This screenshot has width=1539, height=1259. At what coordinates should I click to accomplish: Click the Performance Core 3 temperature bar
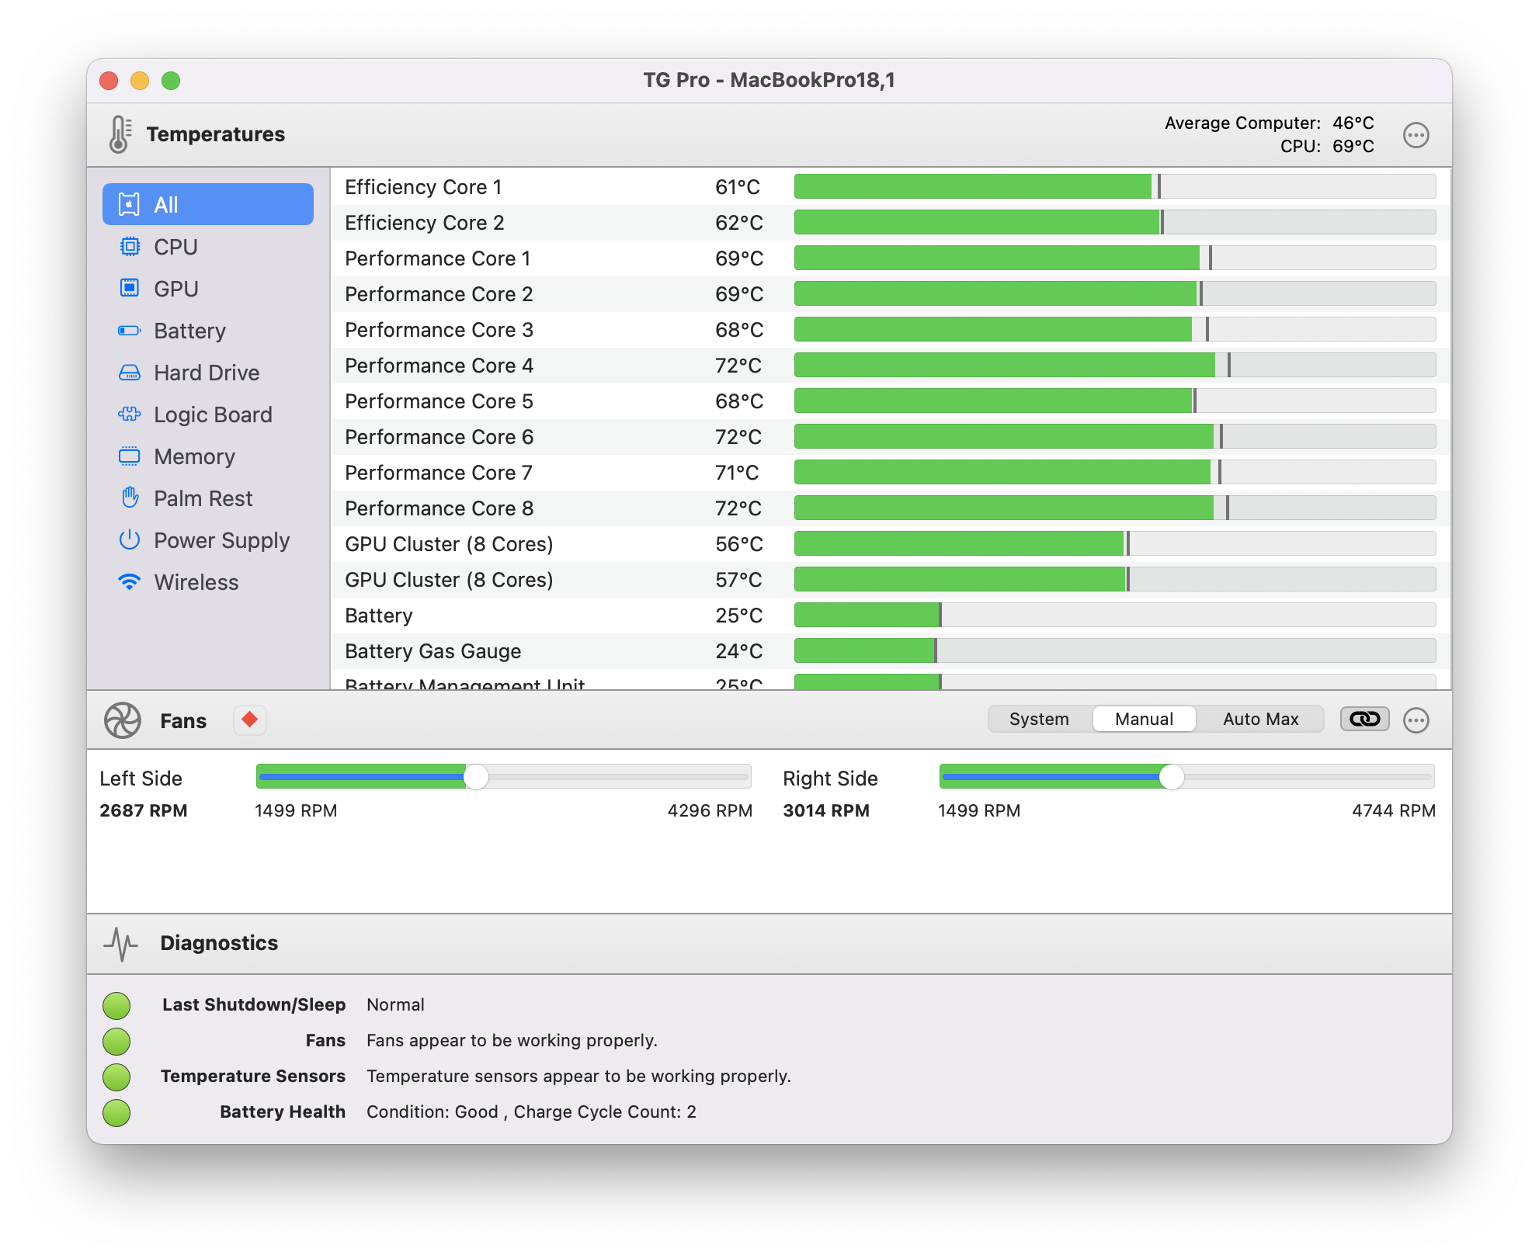1115,330
